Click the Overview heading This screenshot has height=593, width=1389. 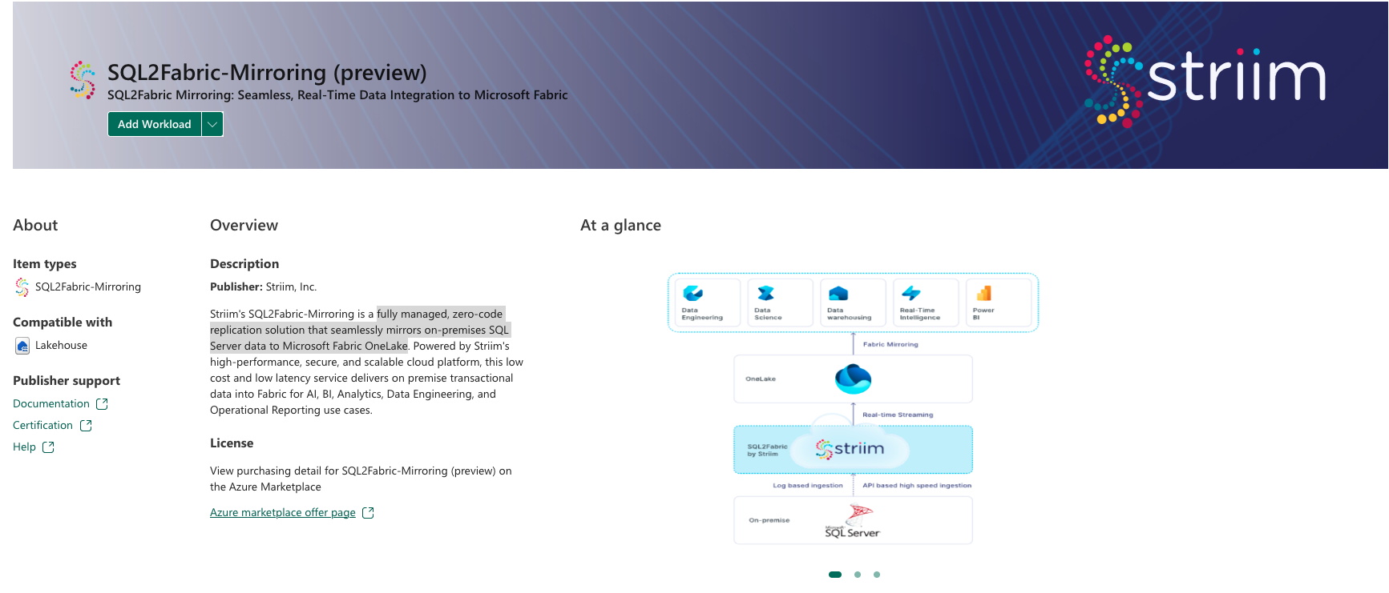[x=244, y=226]
